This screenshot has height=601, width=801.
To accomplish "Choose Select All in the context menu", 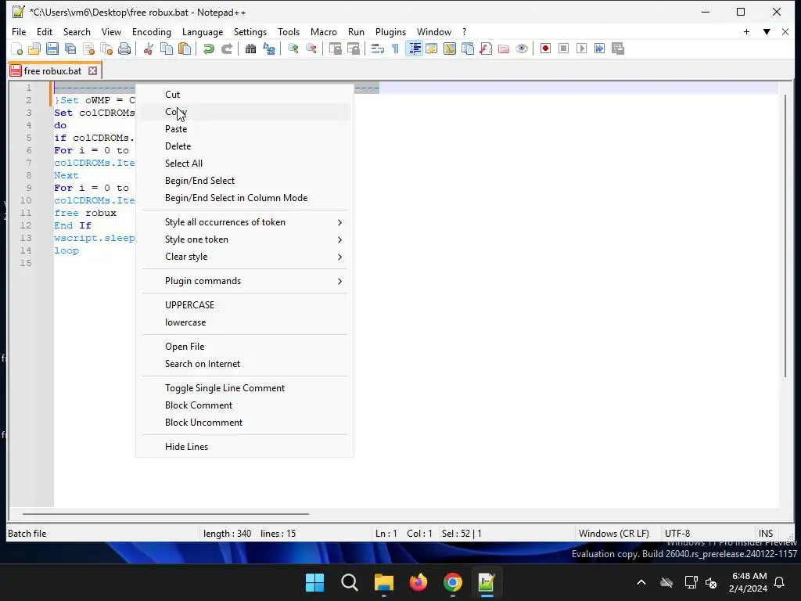I will pyautogui.click(x=245, y=163).
